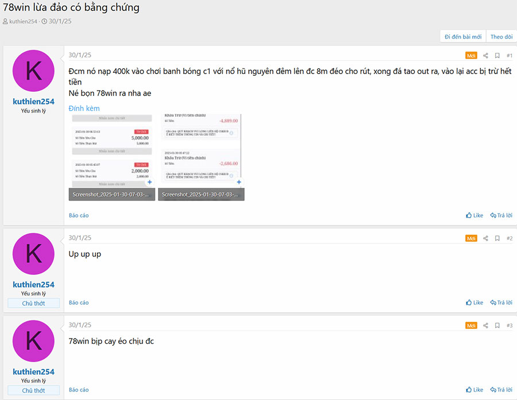Image resolution: width=517 pixels, height=400 pixels.
Task: Click the 'Mới' badge on post #1
Action: tap(471, 55)
